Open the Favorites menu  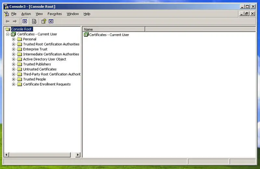pos(55,14)
